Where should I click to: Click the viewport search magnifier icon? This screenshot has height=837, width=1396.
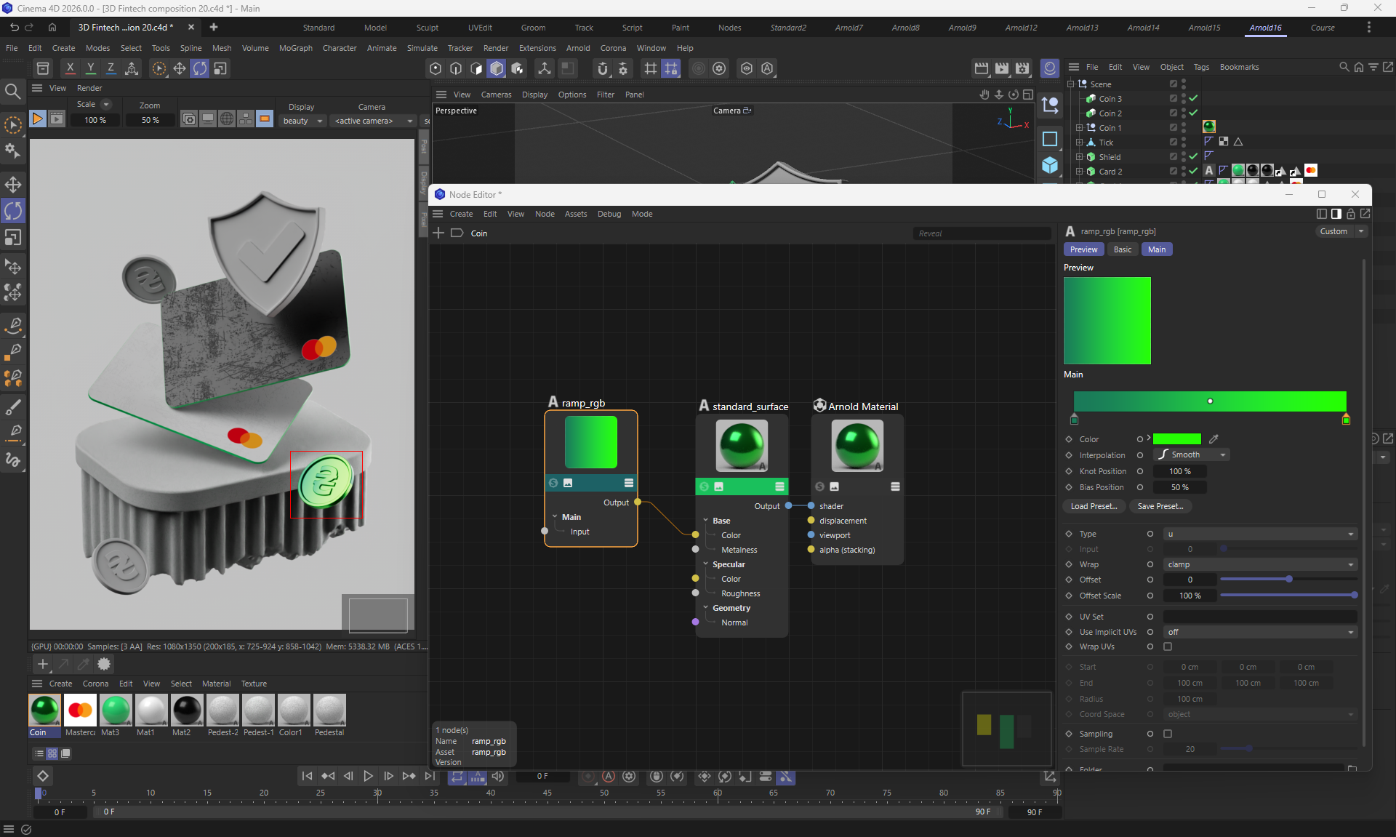point(12,91)
